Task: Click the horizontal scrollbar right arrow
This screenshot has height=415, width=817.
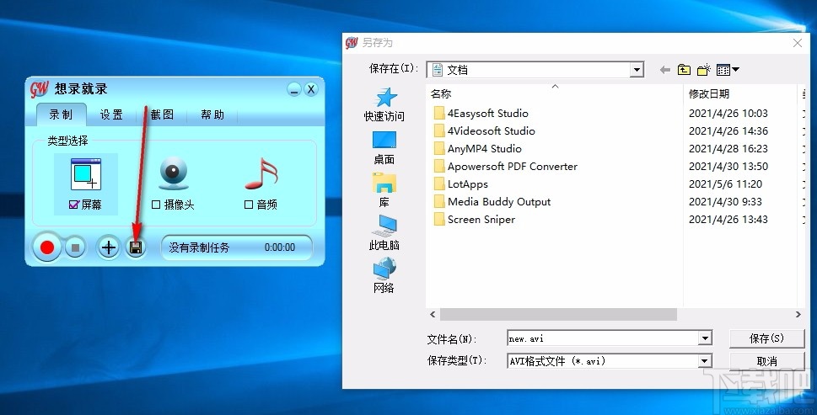Action: (798, 315)
